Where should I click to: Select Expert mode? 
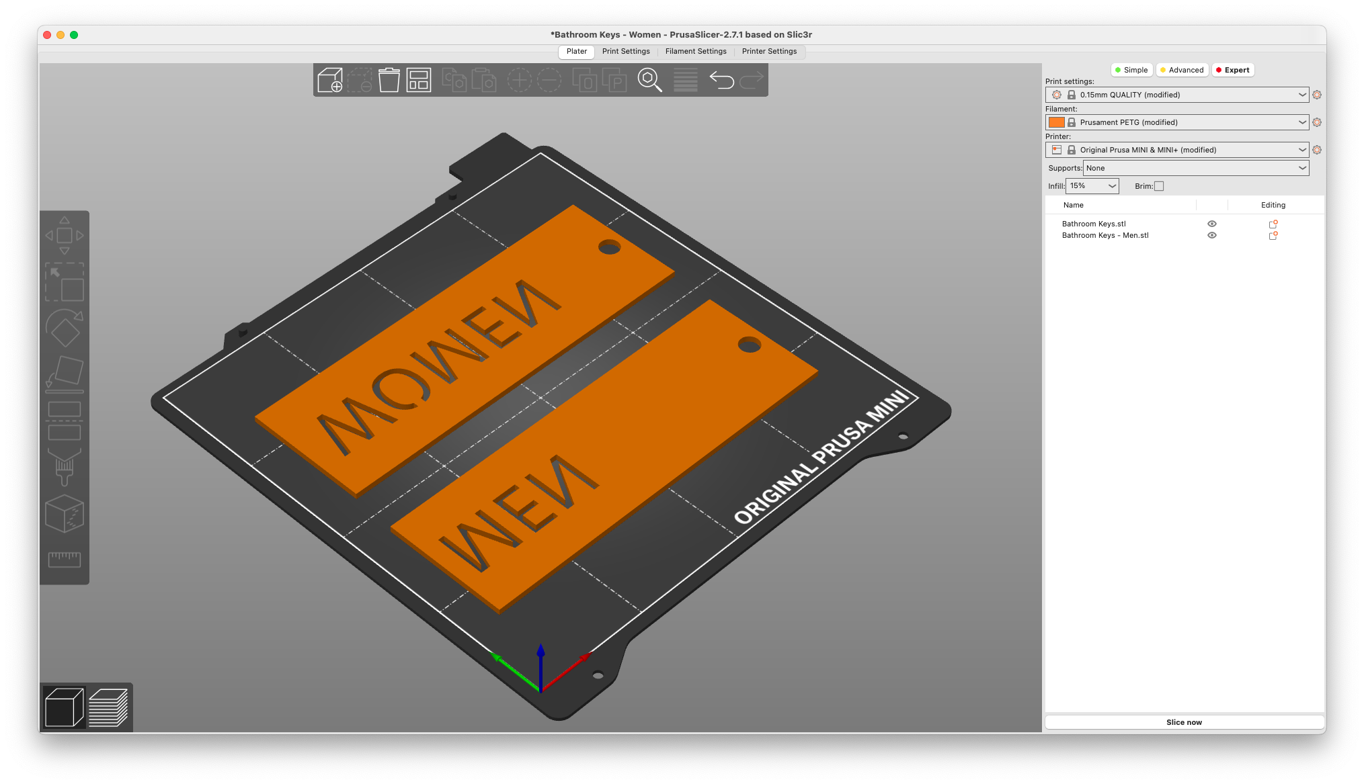point(1233,70)
